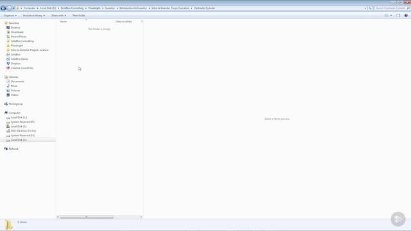Open the Documents library
The height and width of the screenshot is (231, 411).
(x=17, y=81)
